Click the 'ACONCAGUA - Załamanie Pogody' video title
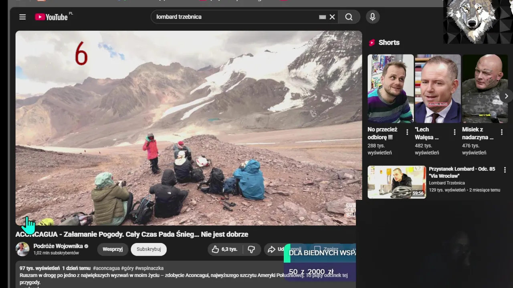 tap(132, 234)
